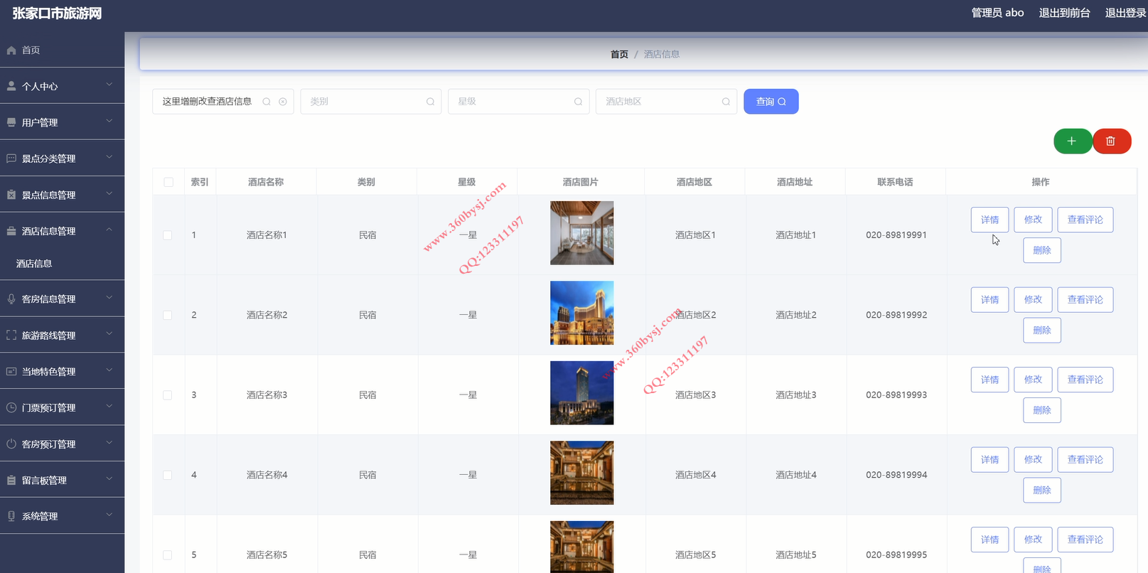Click 首页 in the breadcrumb
1148x573 pixels.
coord(619,54)
